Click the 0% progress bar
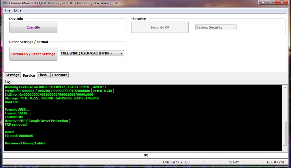291x168 pixels. point(146,155)
